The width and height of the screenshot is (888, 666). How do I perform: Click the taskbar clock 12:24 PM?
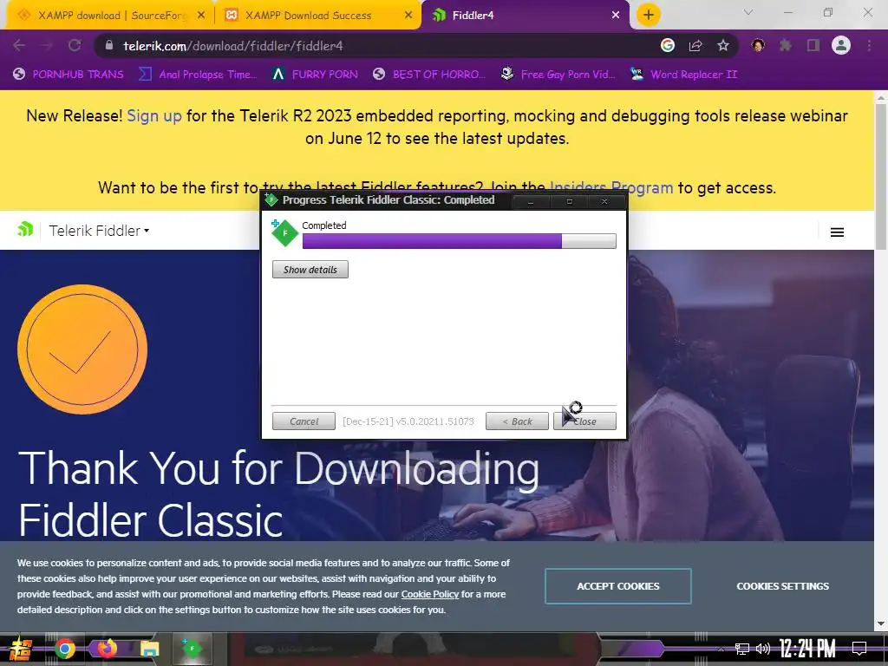pyautogui.click(x=807, y=649)
